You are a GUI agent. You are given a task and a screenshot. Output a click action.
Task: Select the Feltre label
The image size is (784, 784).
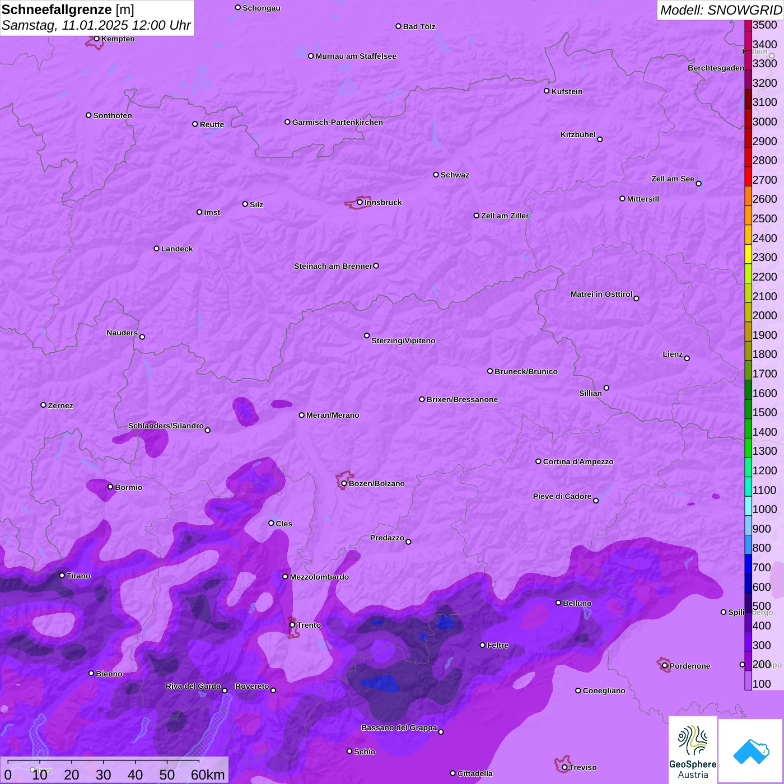pos(497,645)
